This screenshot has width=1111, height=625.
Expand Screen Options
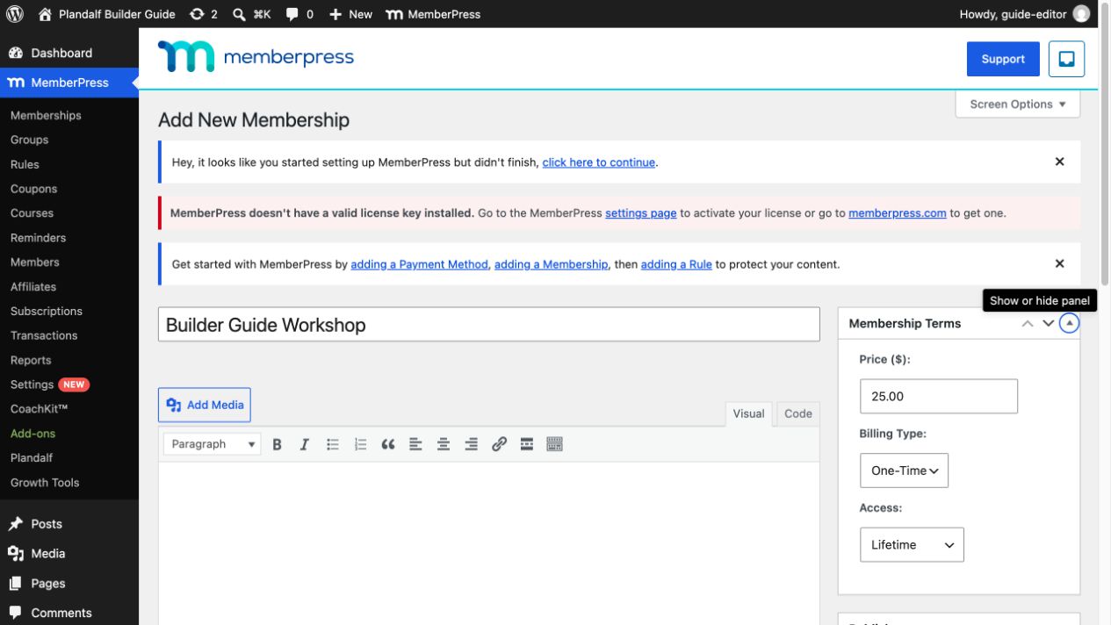(1018, 104)
